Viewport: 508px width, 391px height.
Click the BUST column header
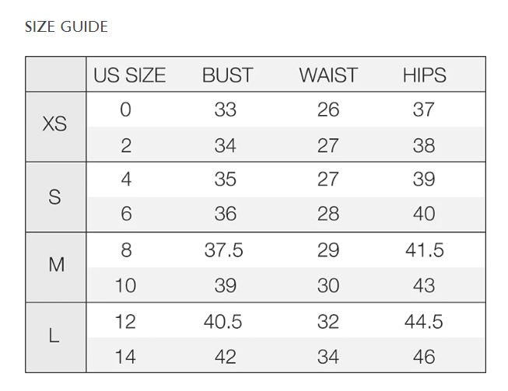(227, 75)
